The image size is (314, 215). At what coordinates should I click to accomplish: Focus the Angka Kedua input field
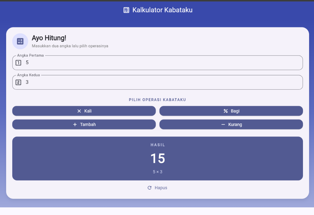click(x=158, y=82)
